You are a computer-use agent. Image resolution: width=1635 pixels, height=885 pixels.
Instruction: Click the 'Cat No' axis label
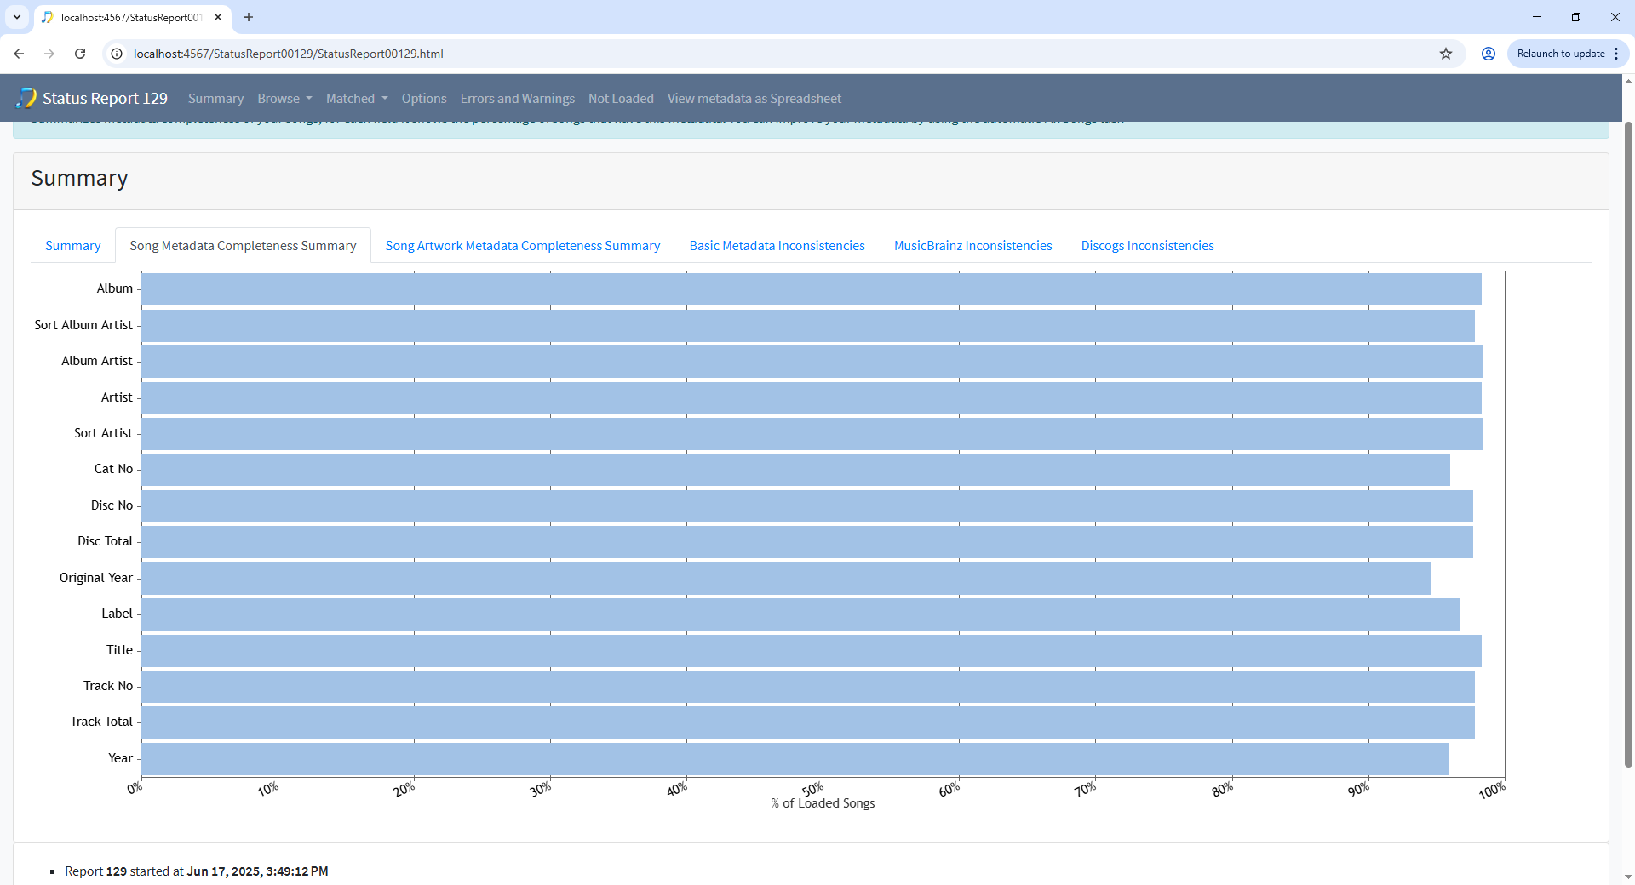(113, 469)
